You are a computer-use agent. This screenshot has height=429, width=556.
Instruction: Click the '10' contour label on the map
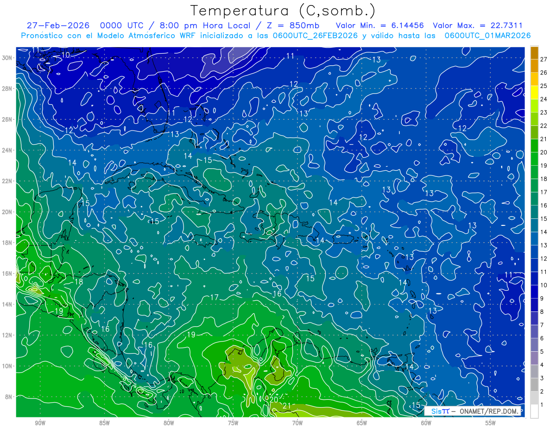(x=66, y=55)
